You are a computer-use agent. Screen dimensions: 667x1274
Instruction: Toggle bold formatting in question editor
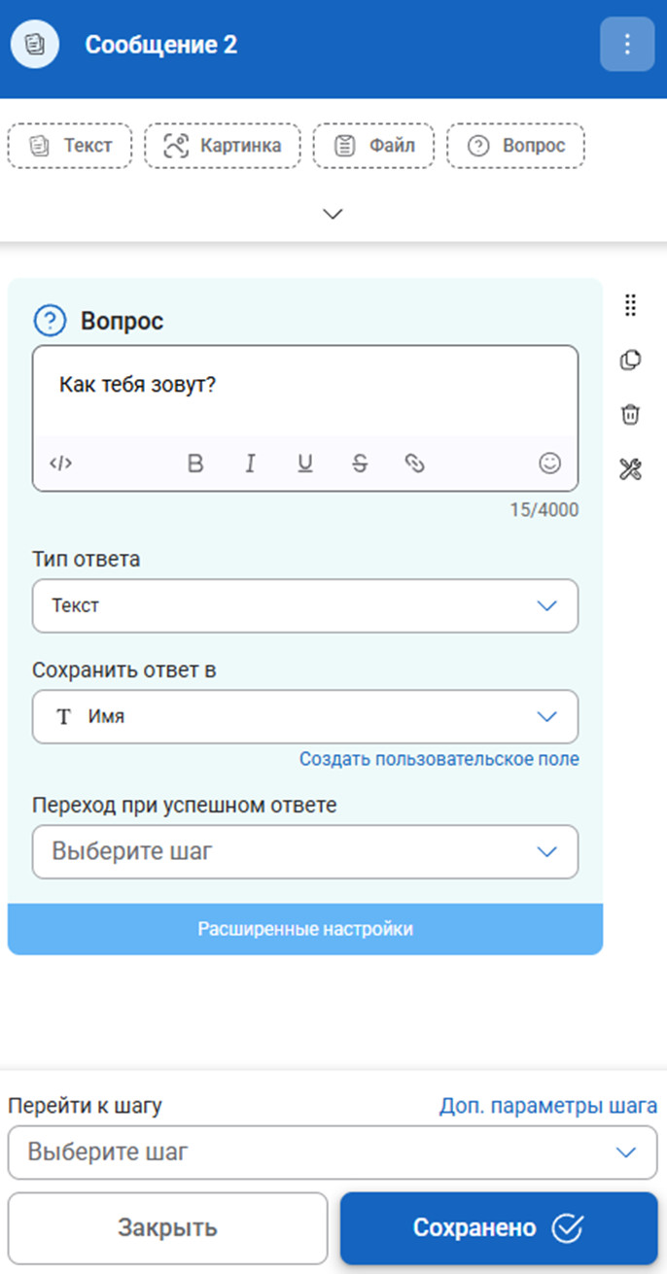[x=195, y=464]
